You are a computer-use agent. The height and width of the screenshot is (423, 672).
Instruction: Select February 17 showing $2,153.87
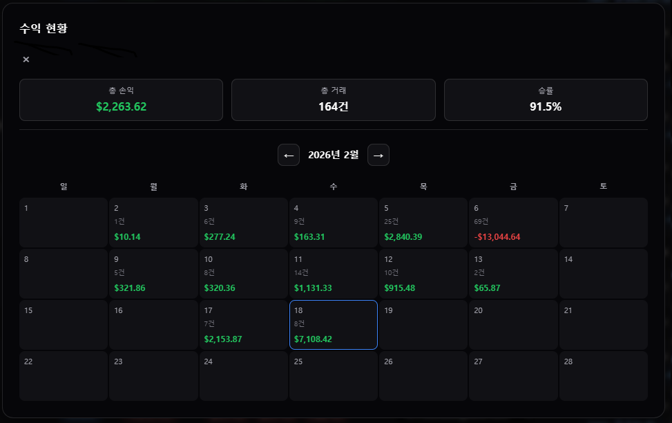(x=243, y=325)
